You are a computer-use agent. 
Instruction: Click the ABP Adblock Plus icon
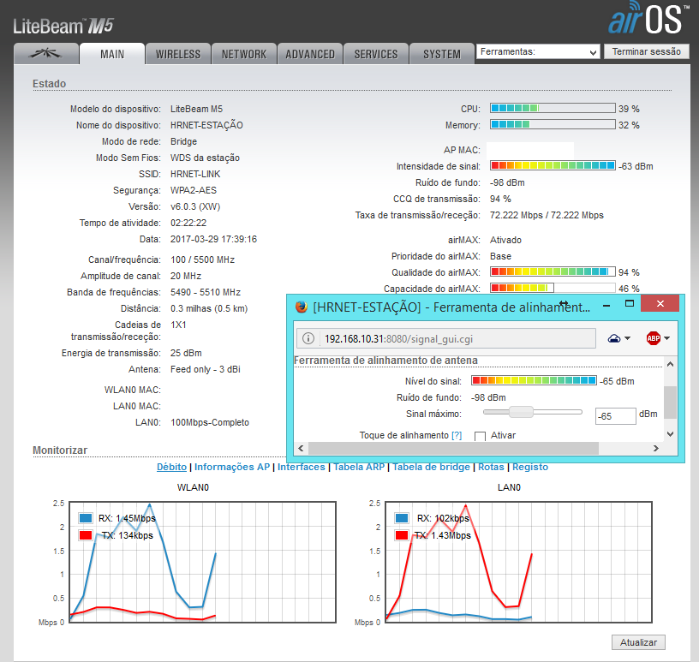pyautogui.click(x=653, y=338)
